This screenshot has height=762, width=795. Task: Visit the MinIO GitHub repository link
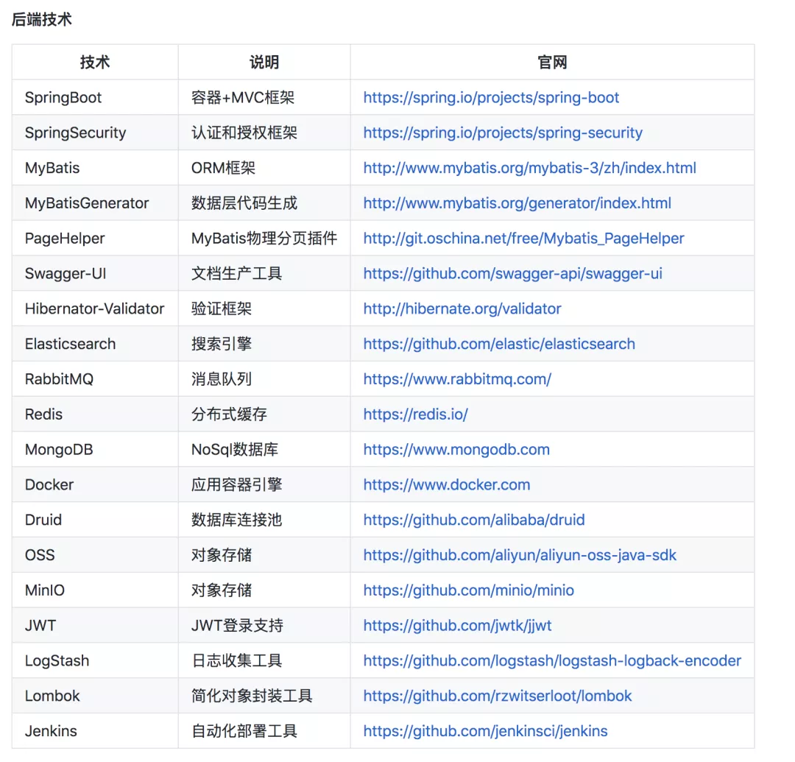(x=469, y=590)
